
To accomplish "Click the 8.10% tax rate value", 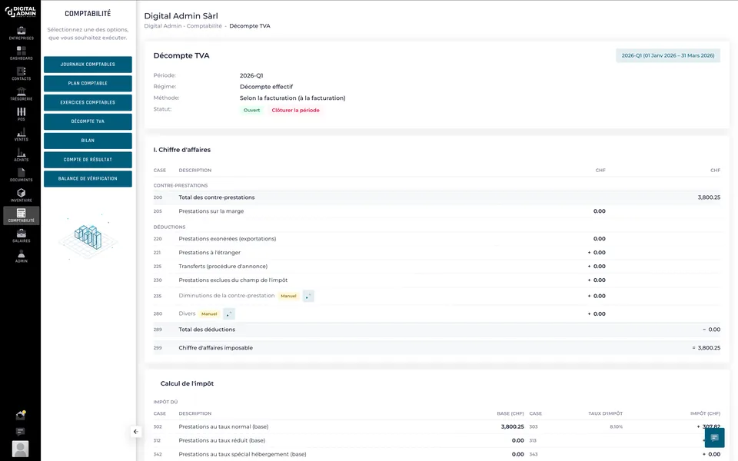I will [x=616, y=426].
